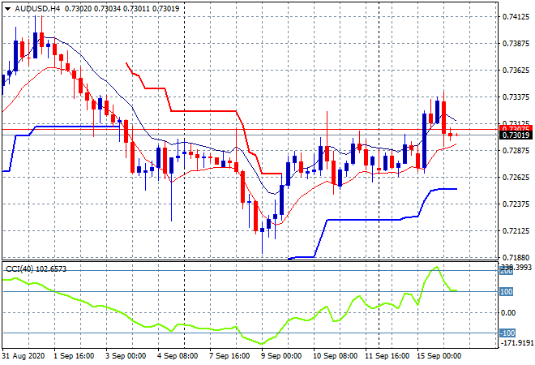Image resolution: width=535 pixels, height=365 pixels.
Task: Select the thick red stepped indicator line
Action: click(203, 111)
